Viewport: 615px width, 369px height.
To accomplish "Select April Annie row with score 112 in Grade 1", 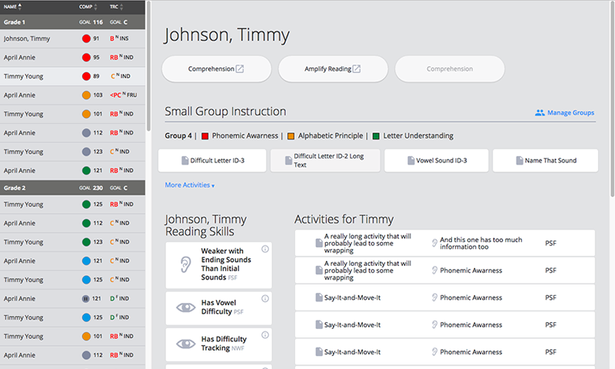I will pyautogui.click(x=72, y=133).
